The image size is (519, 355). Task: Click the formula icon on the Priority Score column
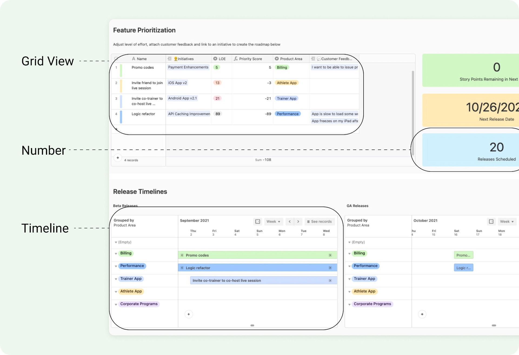[235, 58]
